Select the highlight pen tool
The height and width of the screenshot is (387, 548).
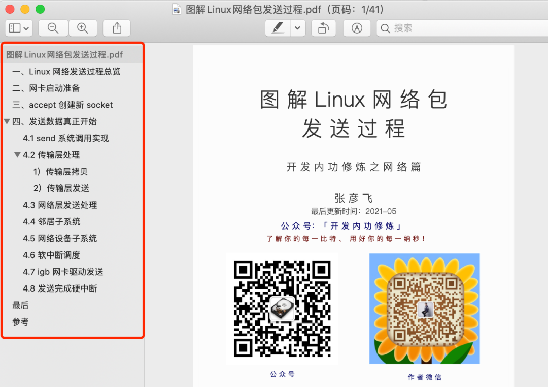point(278,28)
